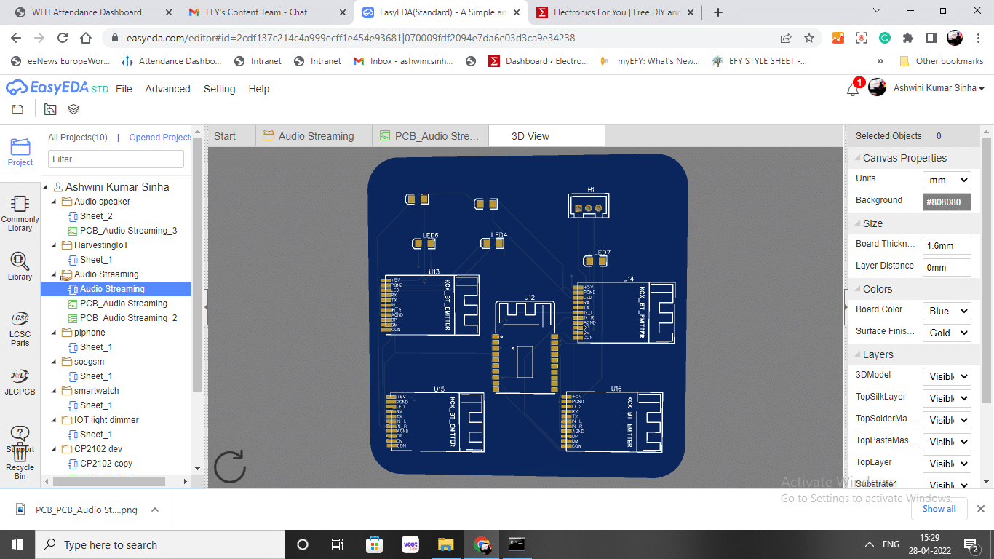The width and height of the screenshot is (994, 559).
Task: Click the Background color #808080 swatch
Action: tap(946, 202)
